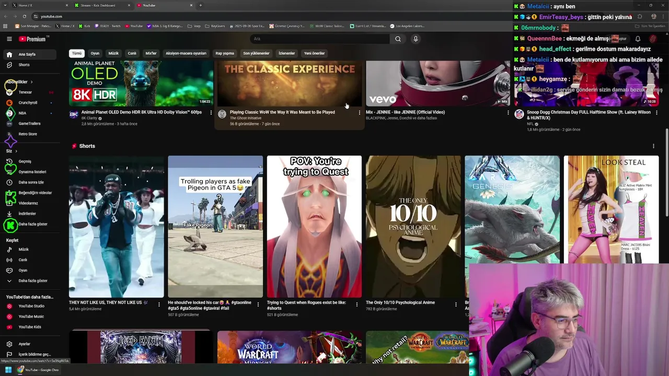Click the Ara search input field
This screenshot has height=376, width=669.
320,39
